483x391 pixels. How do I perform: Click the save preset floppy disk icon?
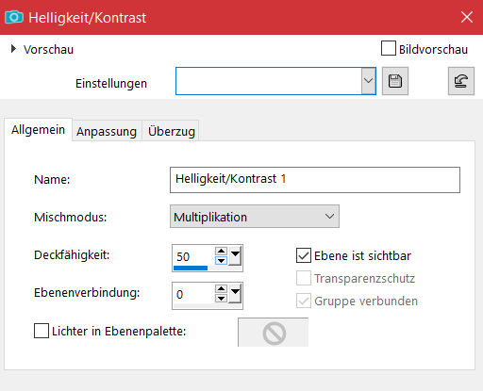(395, 81)
